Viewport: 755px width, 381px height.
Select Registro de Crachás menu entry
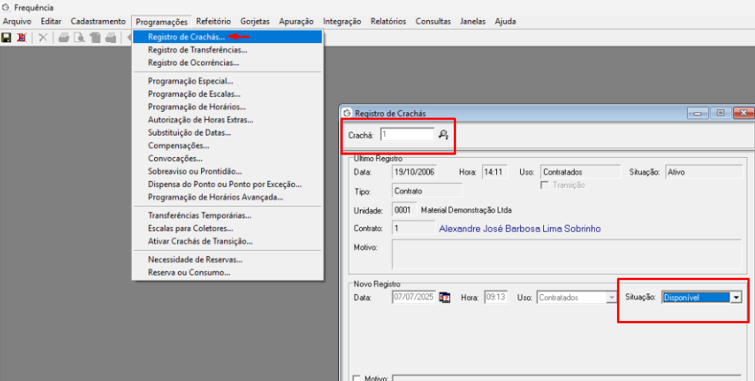pyautogui.click(x=186, y=36)
